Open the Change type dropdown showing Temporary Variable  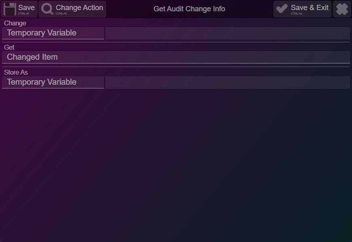tap(53, 33)
